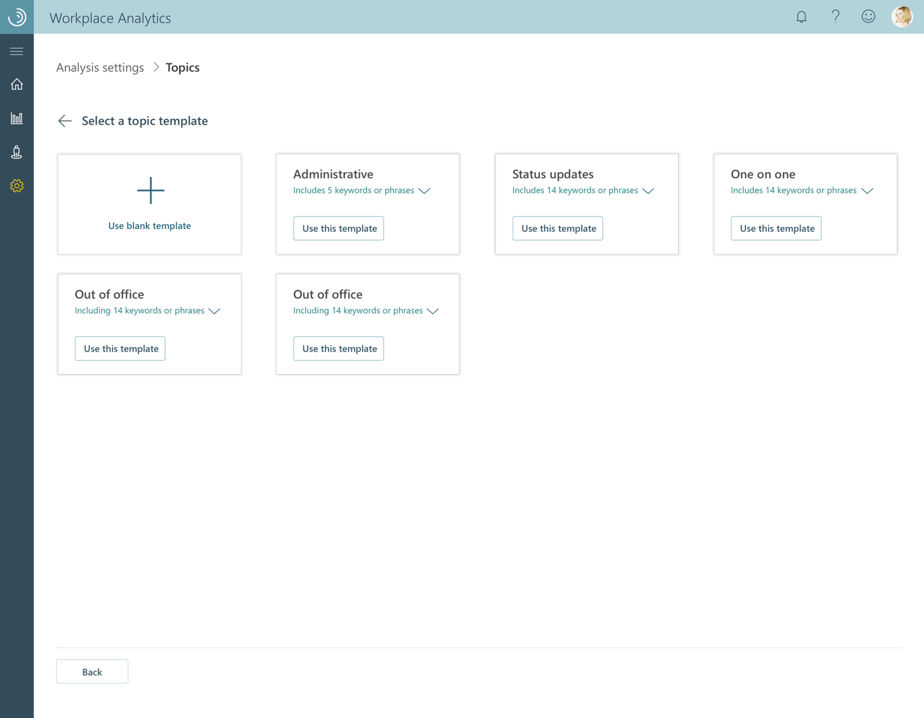Screen dimensions: 924x718
Task: Click the person/Explore icon in sidebar
Action: 17,152
